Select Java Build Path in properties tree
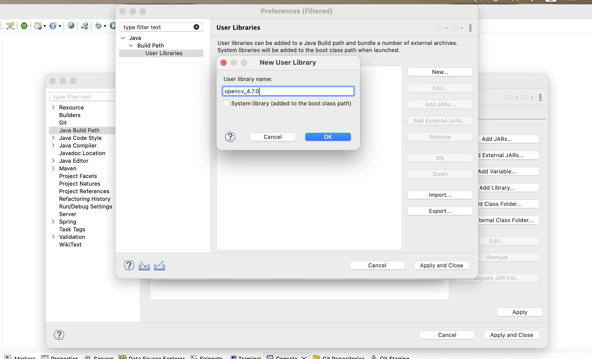The height and width of the screenshot is (359, 592). point(82,130)
